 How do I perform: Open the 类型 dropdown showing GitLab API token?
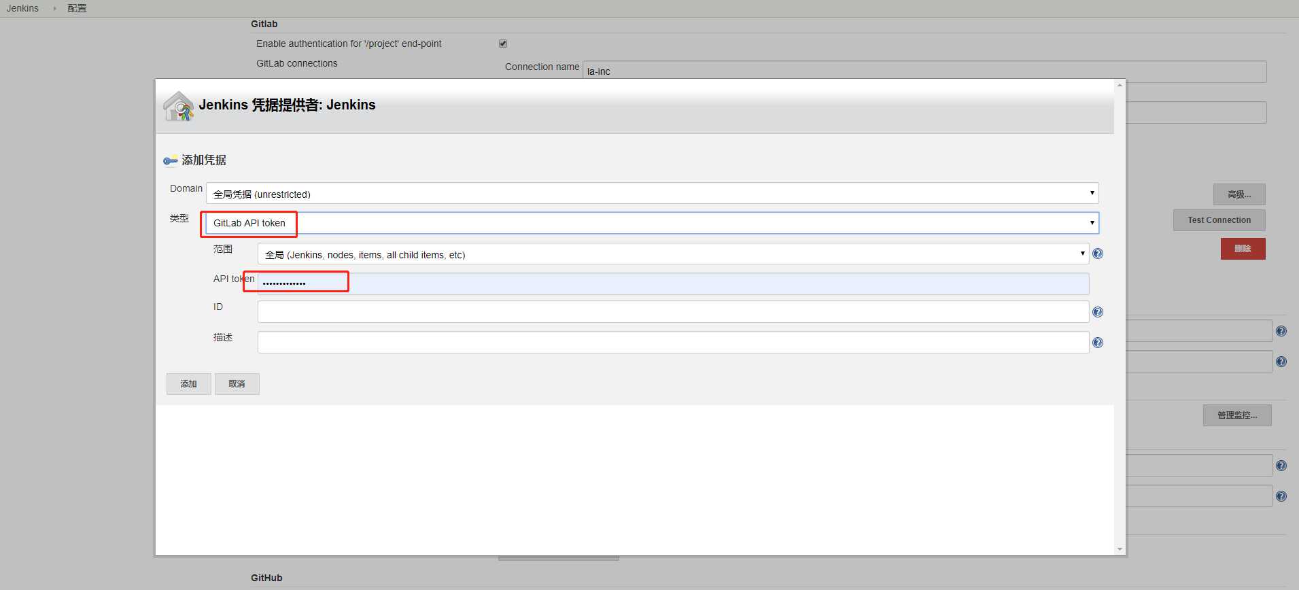pyautogui.click(x=652, y=223)
